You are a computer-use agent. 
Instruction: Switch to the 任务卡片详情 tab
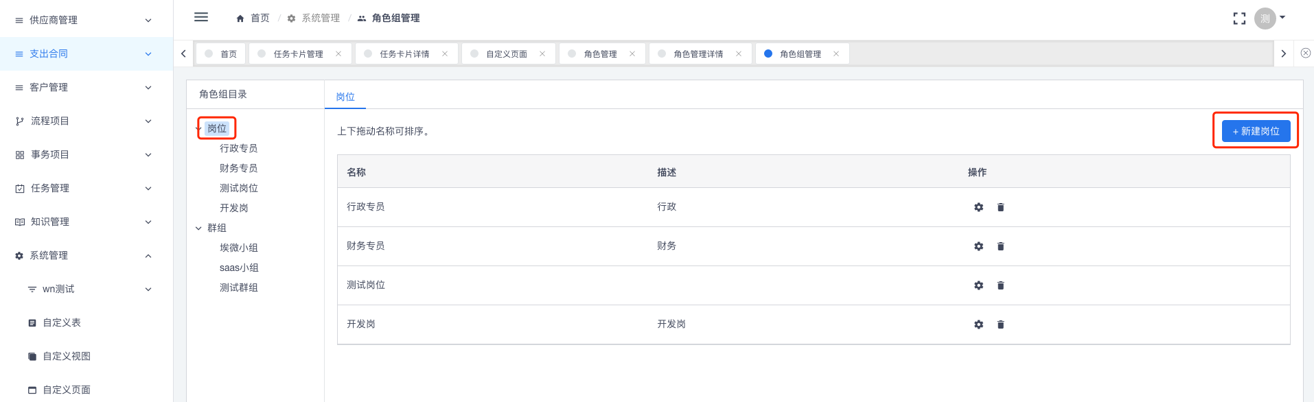coord(405,54)
